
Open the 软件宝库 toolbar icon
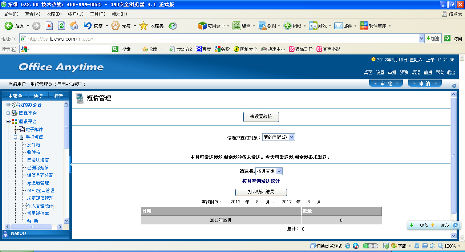pyautogui.click(x=364, y=26)
